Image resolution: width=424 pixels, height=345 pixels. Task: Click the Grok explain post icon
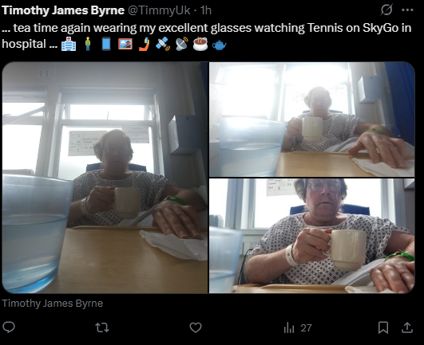point(386,10)
